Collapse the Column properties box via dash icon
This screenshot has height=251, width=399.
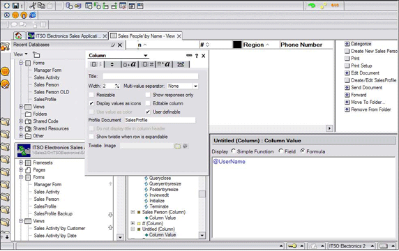(x=189, y=55)
